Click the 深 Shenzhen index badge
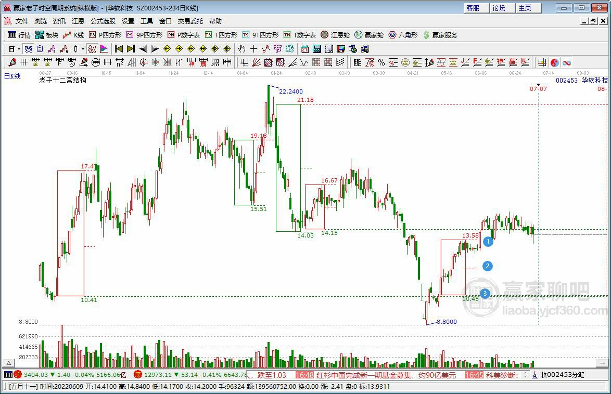 (137, 375)
